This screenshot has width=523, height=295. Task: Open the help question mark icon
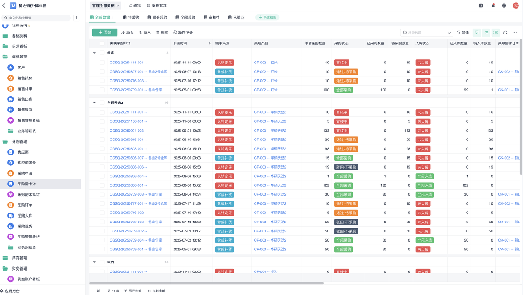504,5
